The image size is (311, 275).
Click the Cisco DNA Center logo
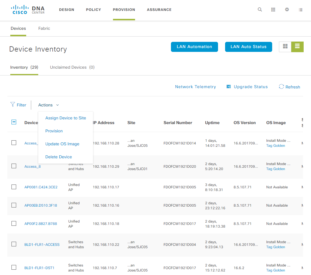point(28,9)
